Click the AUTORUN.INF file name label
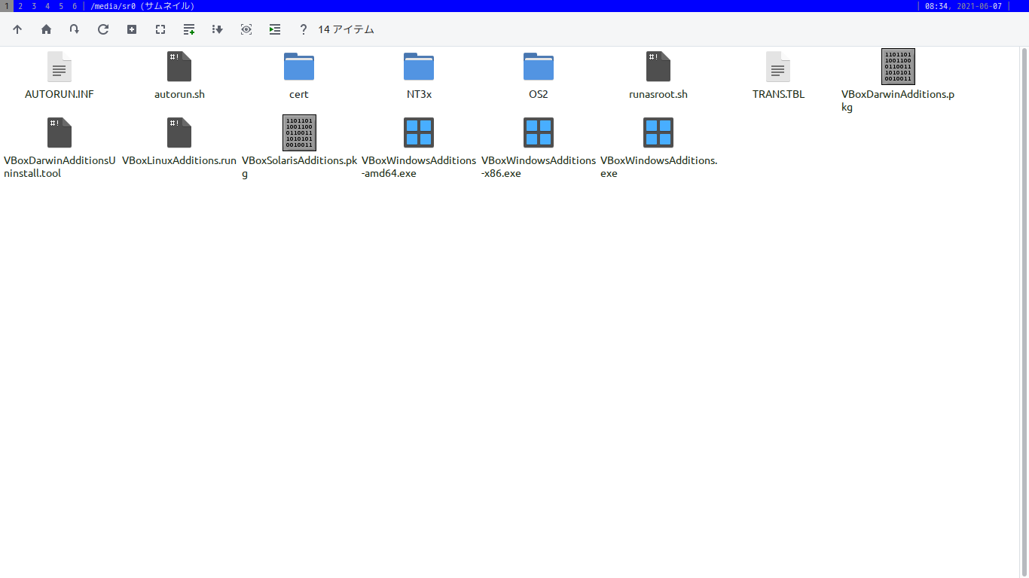The height and width of the screenshot is (578, 1029). (x=60, y=95)
